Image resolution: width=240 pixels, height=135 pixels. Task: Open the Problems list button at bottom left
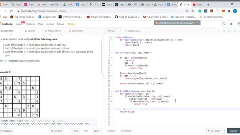point(6,131)
